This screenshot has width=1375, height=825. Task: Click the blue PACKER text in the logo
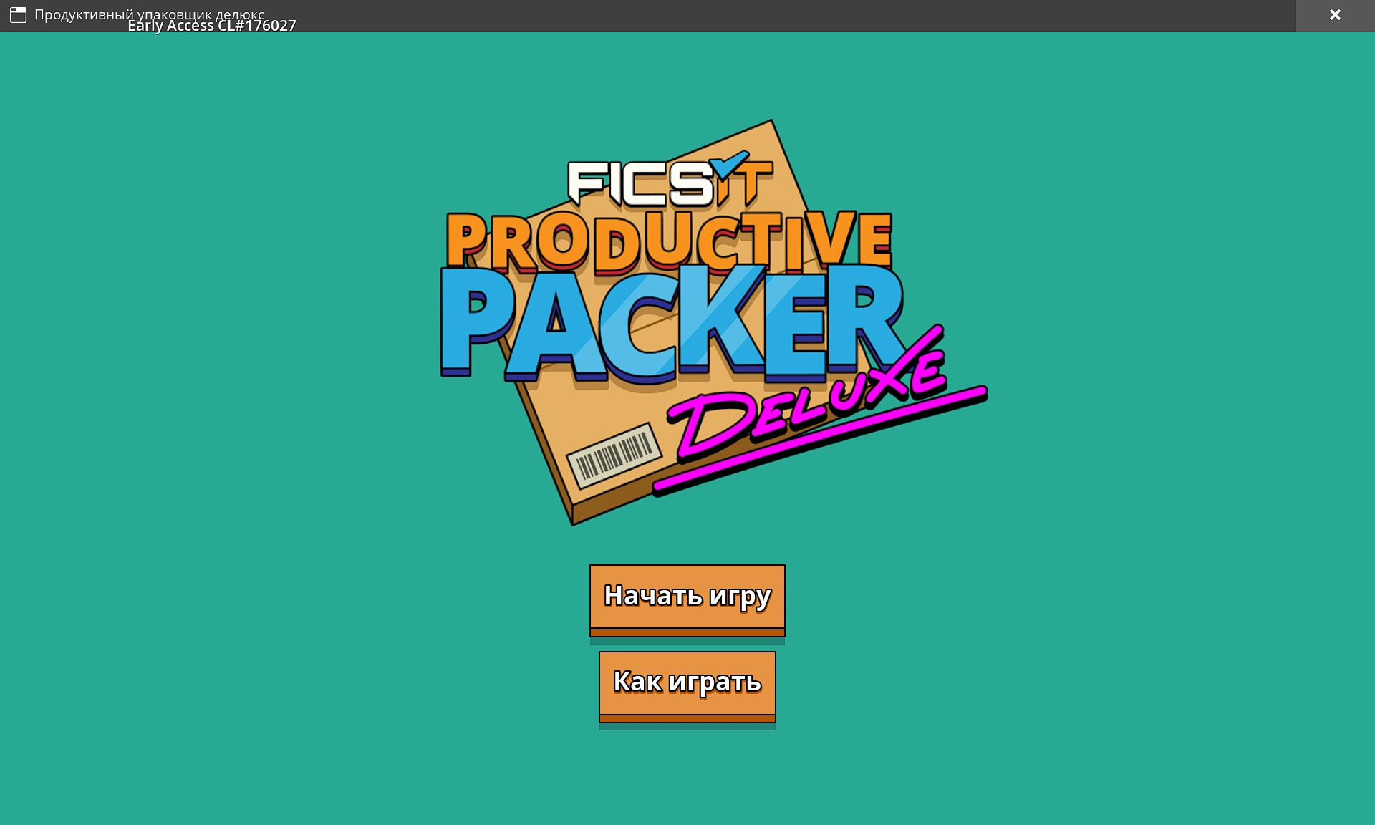(x=673, y=319)
